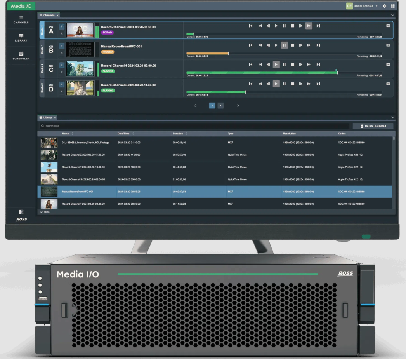Collapse the Library panel with the chevron
406x359 pixels.
[392, 117]
